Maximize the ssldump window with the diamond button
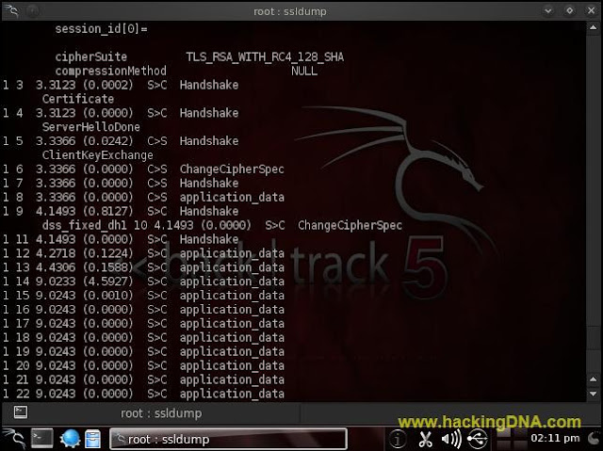Viewport: 603px width, 451px height. [x=569, y=10]
